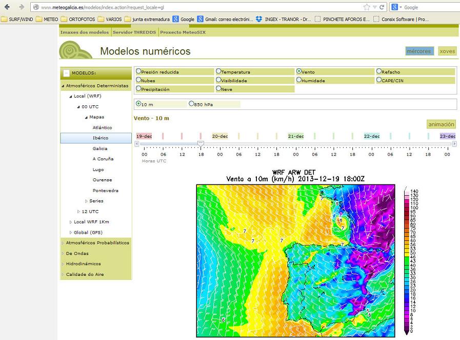
Task: Open the Consix Software bookmark
Action: tap(401, 19)
